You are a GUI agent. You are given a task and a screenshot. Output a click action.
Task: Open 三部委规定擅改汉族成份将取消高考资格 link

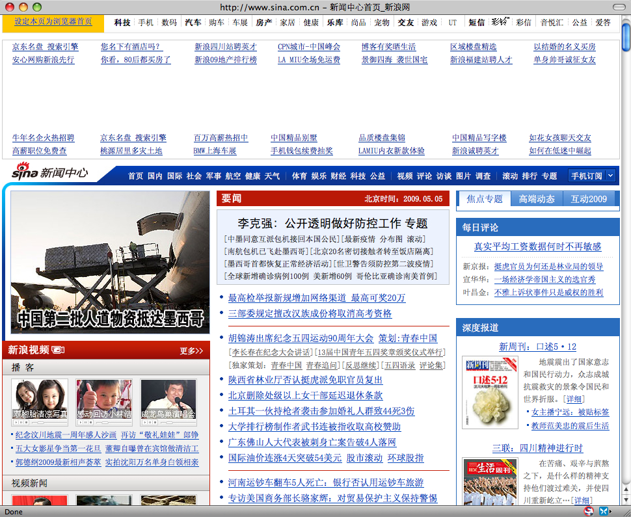310,313
